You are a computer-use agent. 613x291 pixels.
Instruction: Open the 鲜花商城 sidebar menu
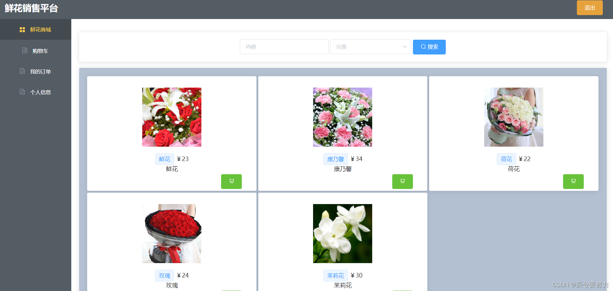(35, 30)
